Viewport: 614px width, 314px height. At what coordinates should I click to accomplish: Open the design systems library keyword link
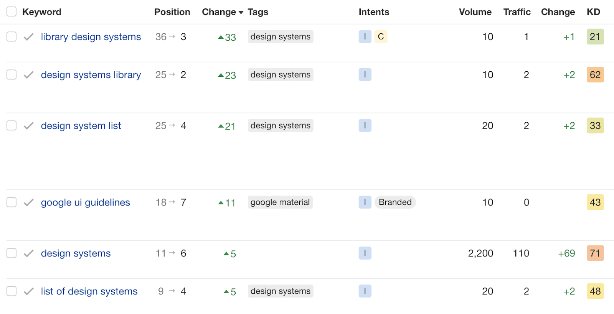click(x=91, y=75)
